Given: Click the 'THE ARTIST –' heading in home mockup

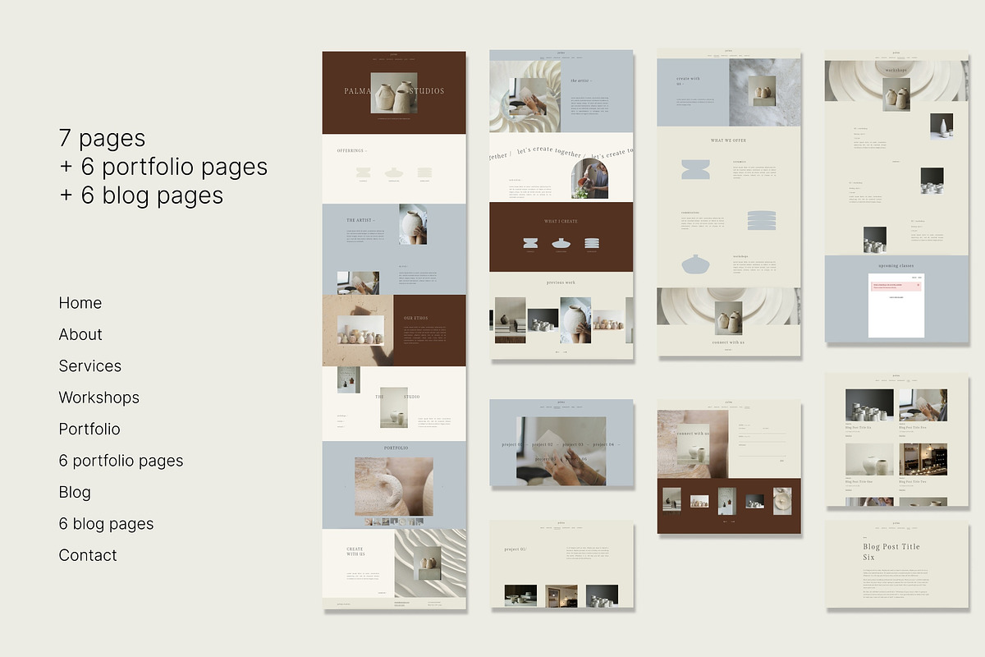Looking at the screenshot, I should (x=361, y=220).
